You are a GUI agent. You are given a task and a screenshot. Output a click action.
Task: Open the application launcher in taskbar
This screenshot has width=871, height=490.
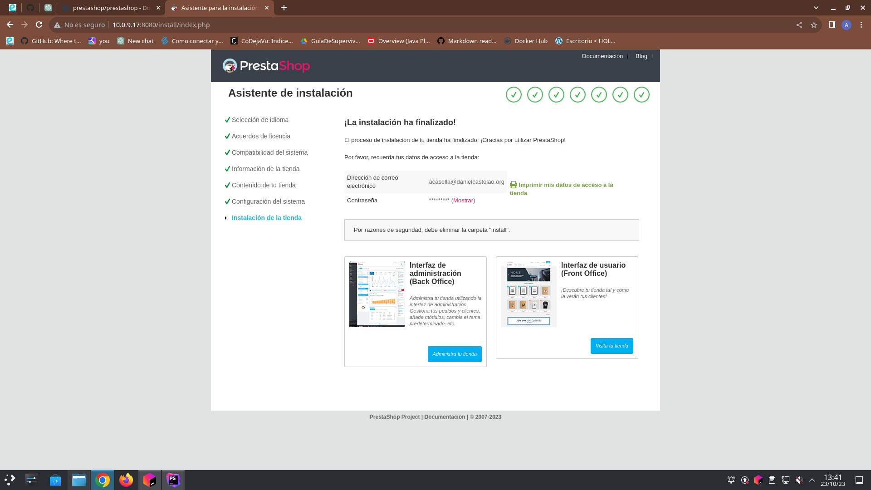(10, 480)
